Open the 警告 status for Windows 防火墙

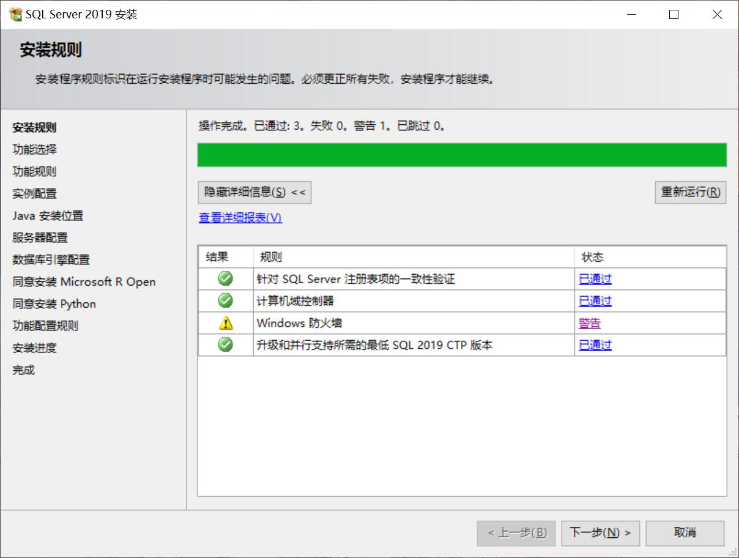[x=590, y=323]
